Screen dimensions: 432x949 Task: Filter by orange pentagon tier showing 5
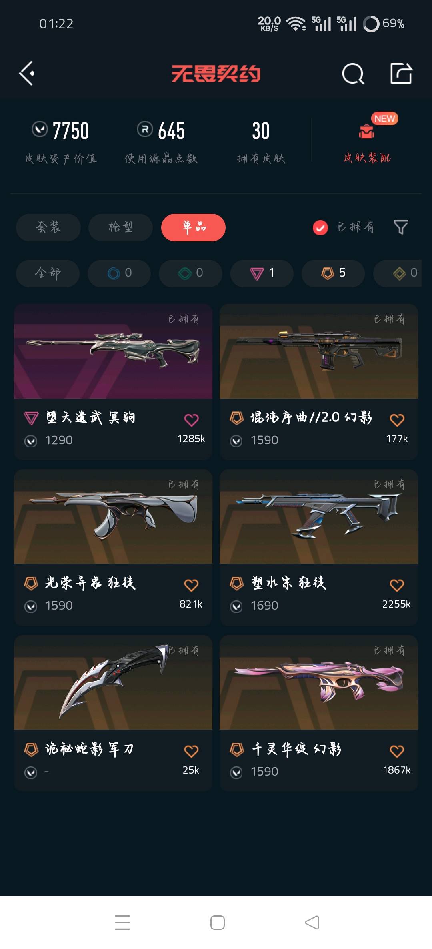(x=333, y=273)
